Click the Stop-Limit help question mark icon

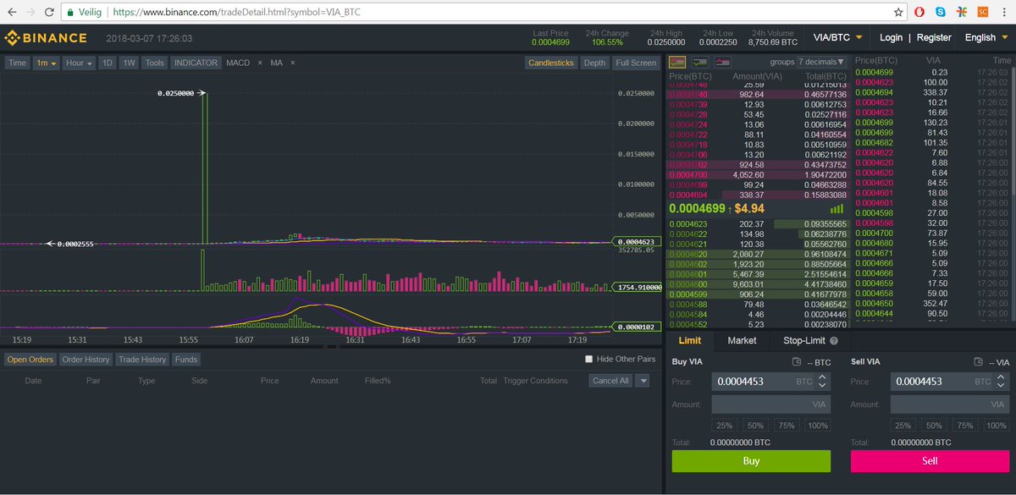[834, 341]
